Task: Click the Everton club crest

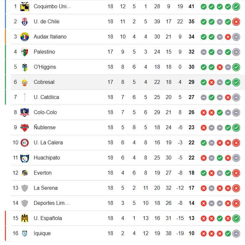Action: point(25,173)
